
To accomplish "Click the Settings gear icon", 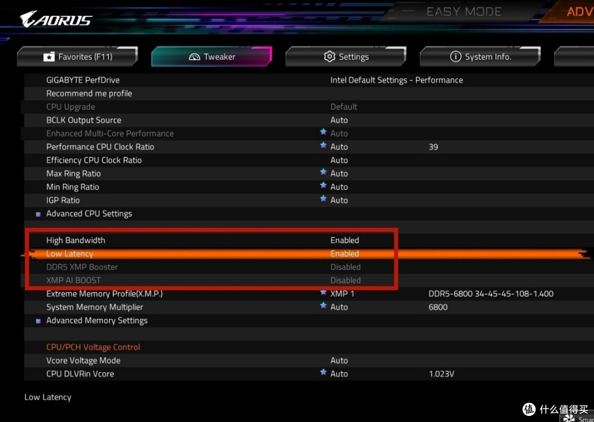I will [329, 57].
